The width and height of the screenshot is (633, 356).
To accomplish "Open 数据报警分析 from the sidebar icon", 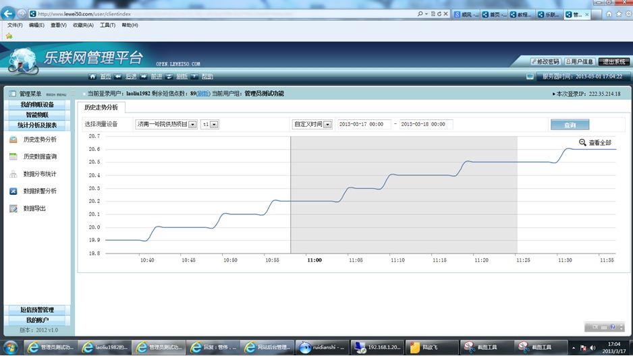I will click(x=13, y=191).
